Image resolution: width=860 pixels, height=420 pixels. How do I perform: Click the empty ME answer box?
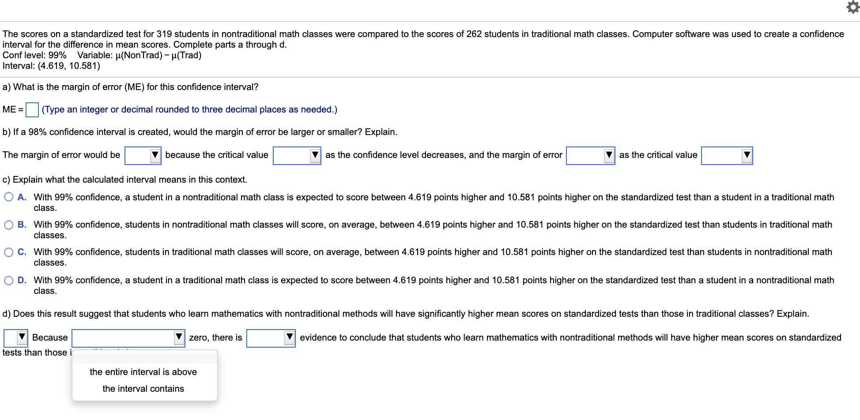coord(33,110)
